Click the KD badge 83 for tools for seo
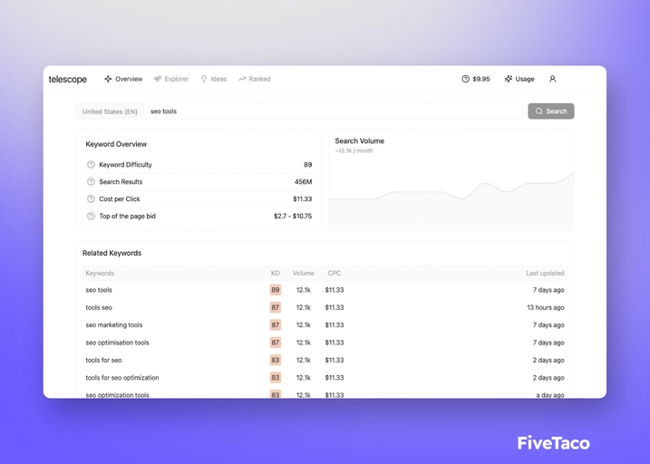The height and width of the screenshot is (464, 650). click(276, 360)
